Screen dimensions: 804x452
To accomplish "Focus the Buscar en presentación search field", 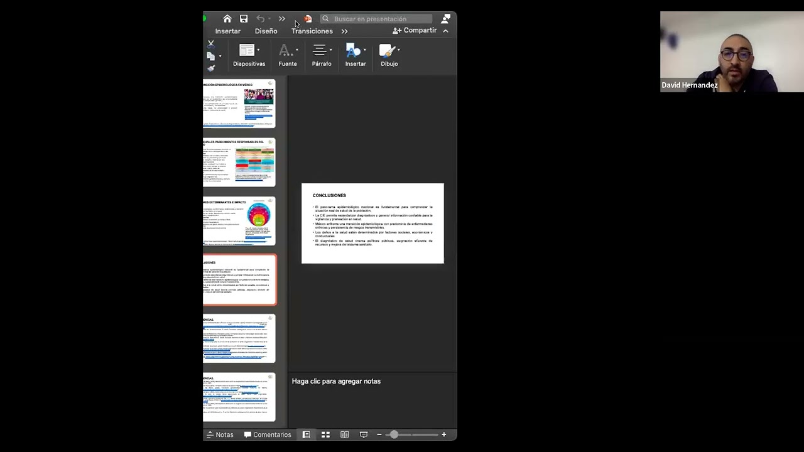I will point(376,19).
